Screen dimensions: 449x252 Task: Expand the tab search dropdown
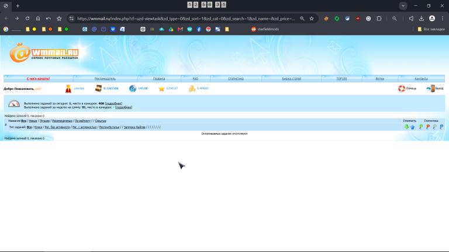[x=403, y=6]
